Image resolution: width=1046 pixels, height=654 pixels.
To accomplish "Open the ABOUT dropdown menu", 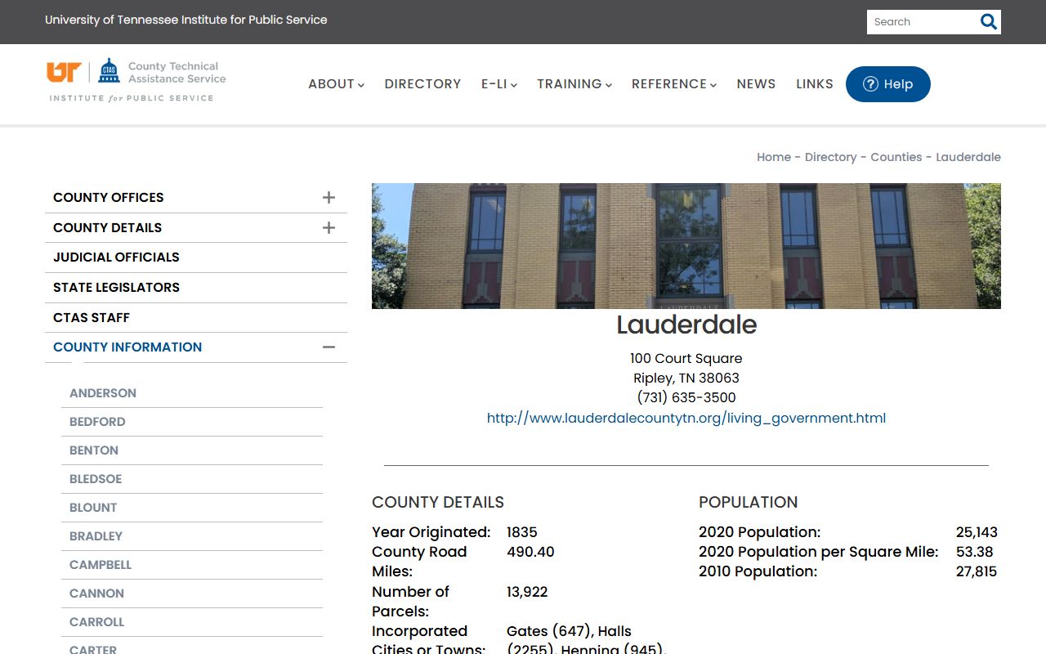I will (x=336, y=84).
